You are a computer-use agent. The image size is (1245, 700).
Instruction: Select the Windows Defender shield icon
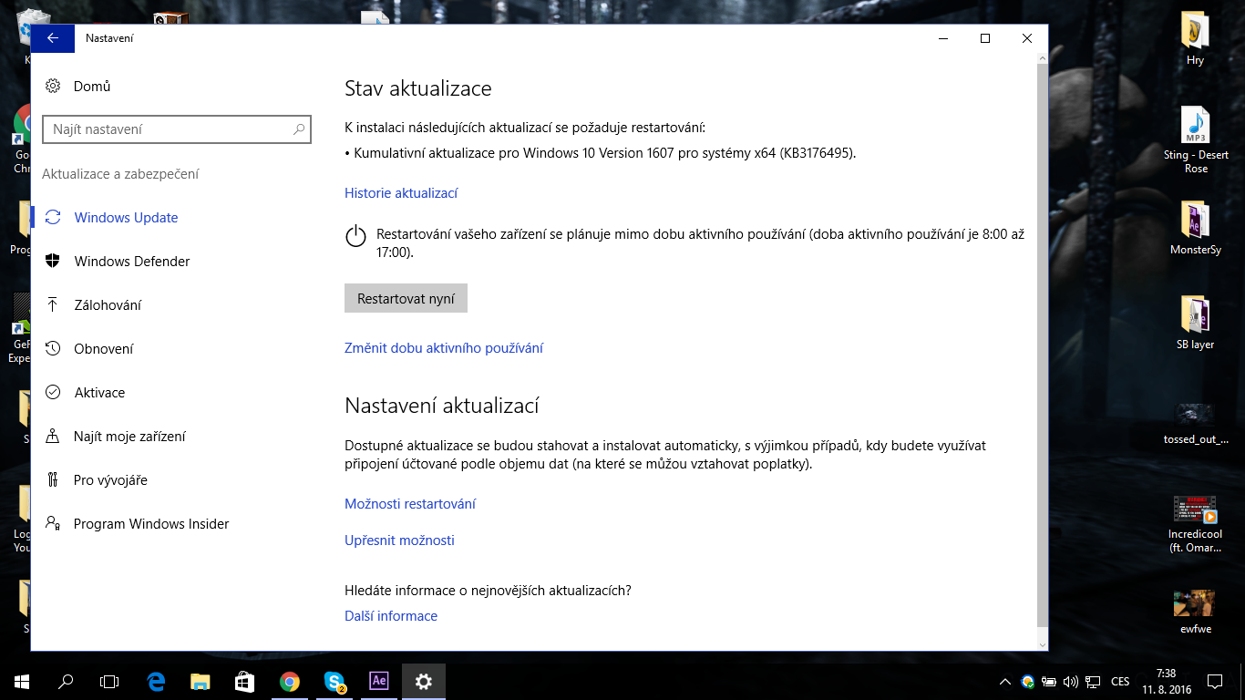click(54, 262)
